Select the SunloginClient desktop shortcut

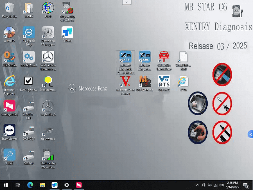(9, 108)
